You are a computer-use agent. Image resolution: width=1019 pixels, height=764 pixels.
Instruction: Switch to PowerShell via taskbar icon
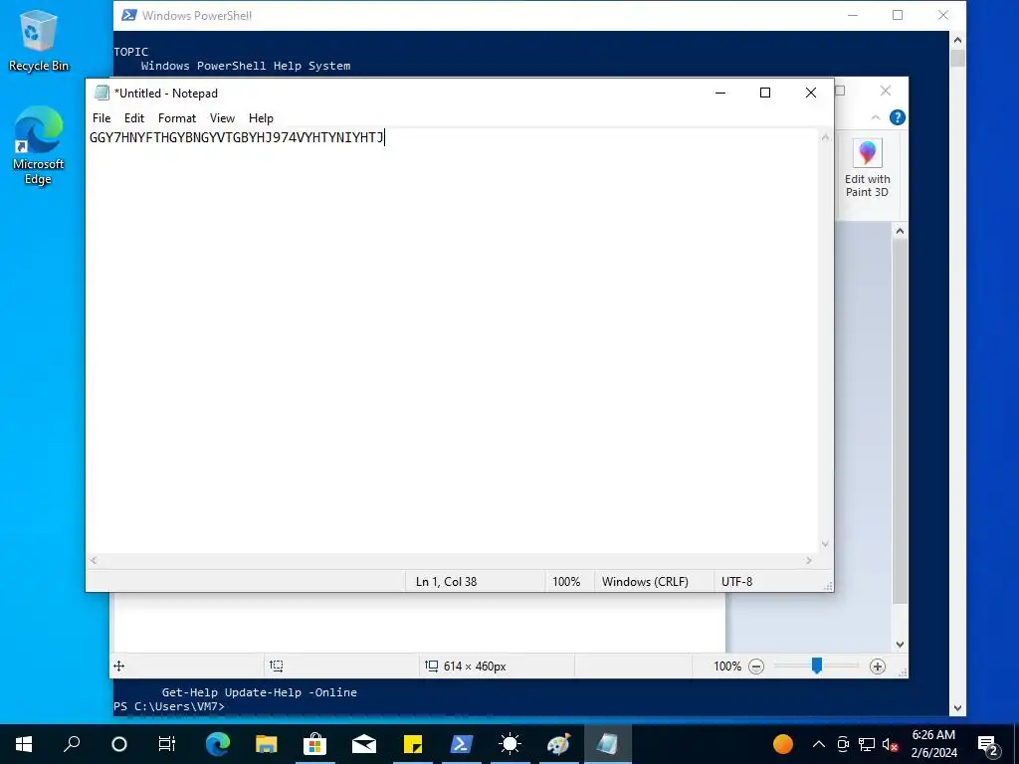point(462,744)
